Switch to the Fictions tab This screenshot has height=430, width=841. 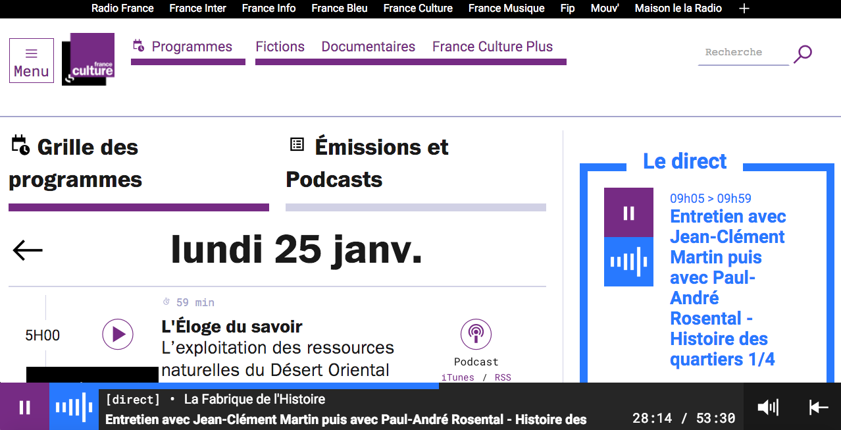pyautogui.click(x=280, y=46)
